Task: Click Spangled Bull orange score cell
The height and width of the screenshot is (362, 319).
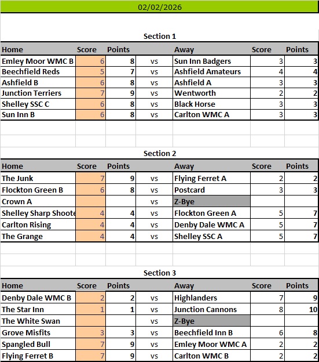Action: pyautogui.click(x=90, y=344)
